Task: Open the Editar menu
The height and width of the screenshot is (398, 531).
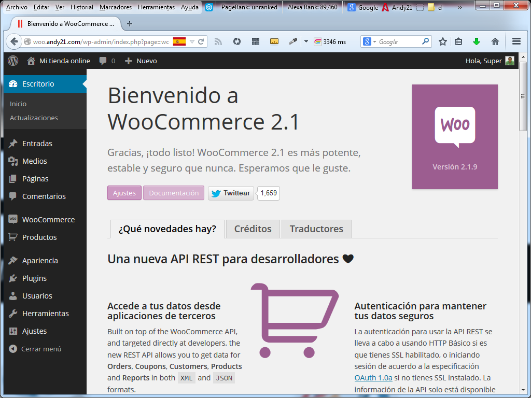Action: point(41,7)
